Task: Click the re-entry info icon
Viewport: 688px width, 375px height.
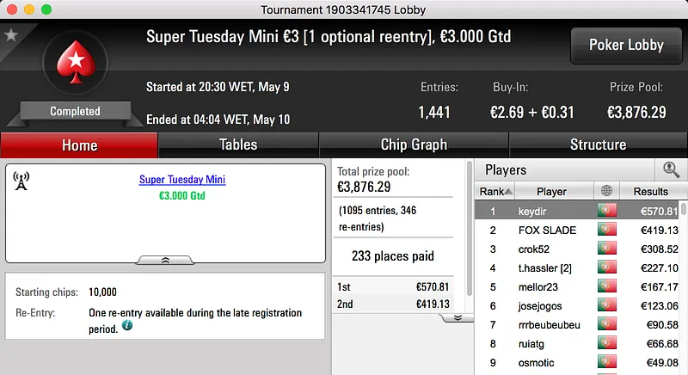Action: point(127,326)
